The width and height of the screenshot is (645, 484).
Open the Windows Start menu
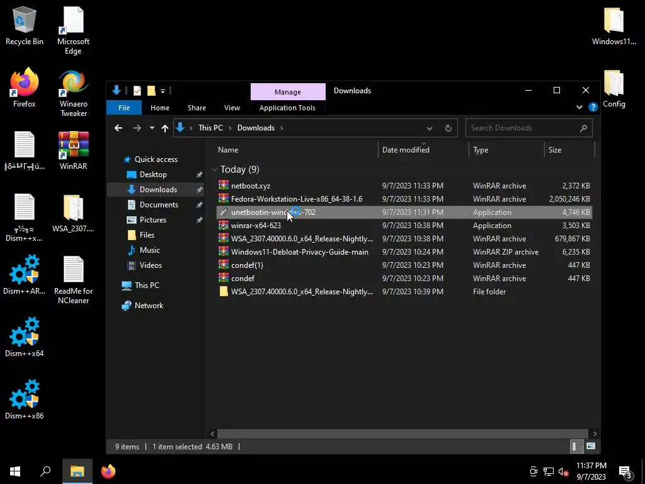(15, 471)
